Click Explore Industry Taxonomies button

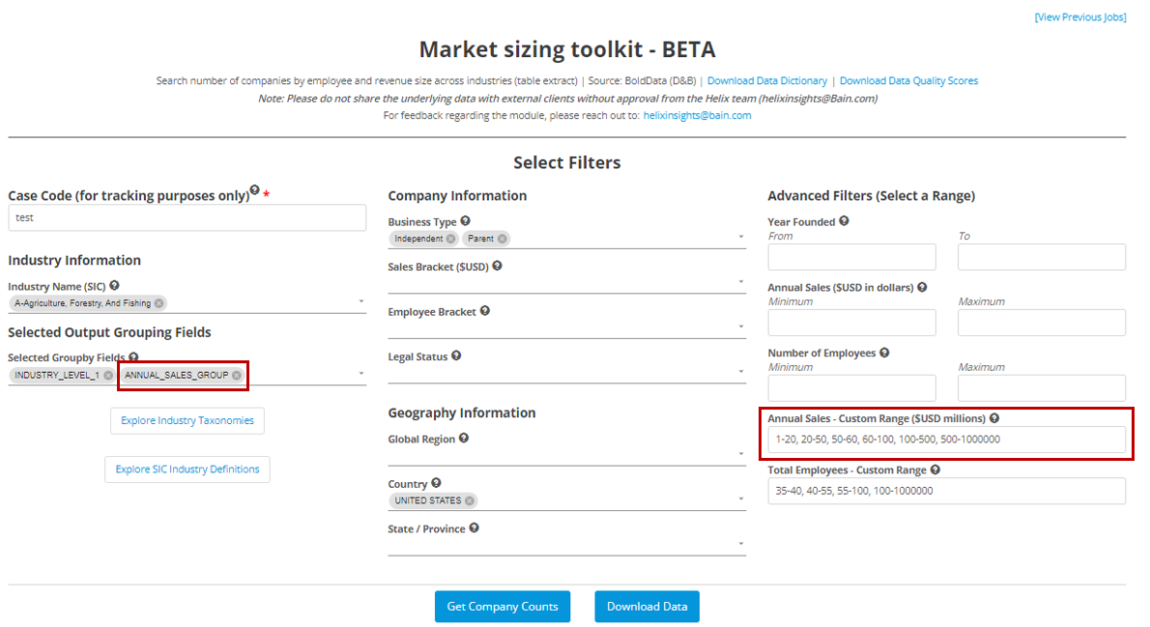tap(187, 421)
